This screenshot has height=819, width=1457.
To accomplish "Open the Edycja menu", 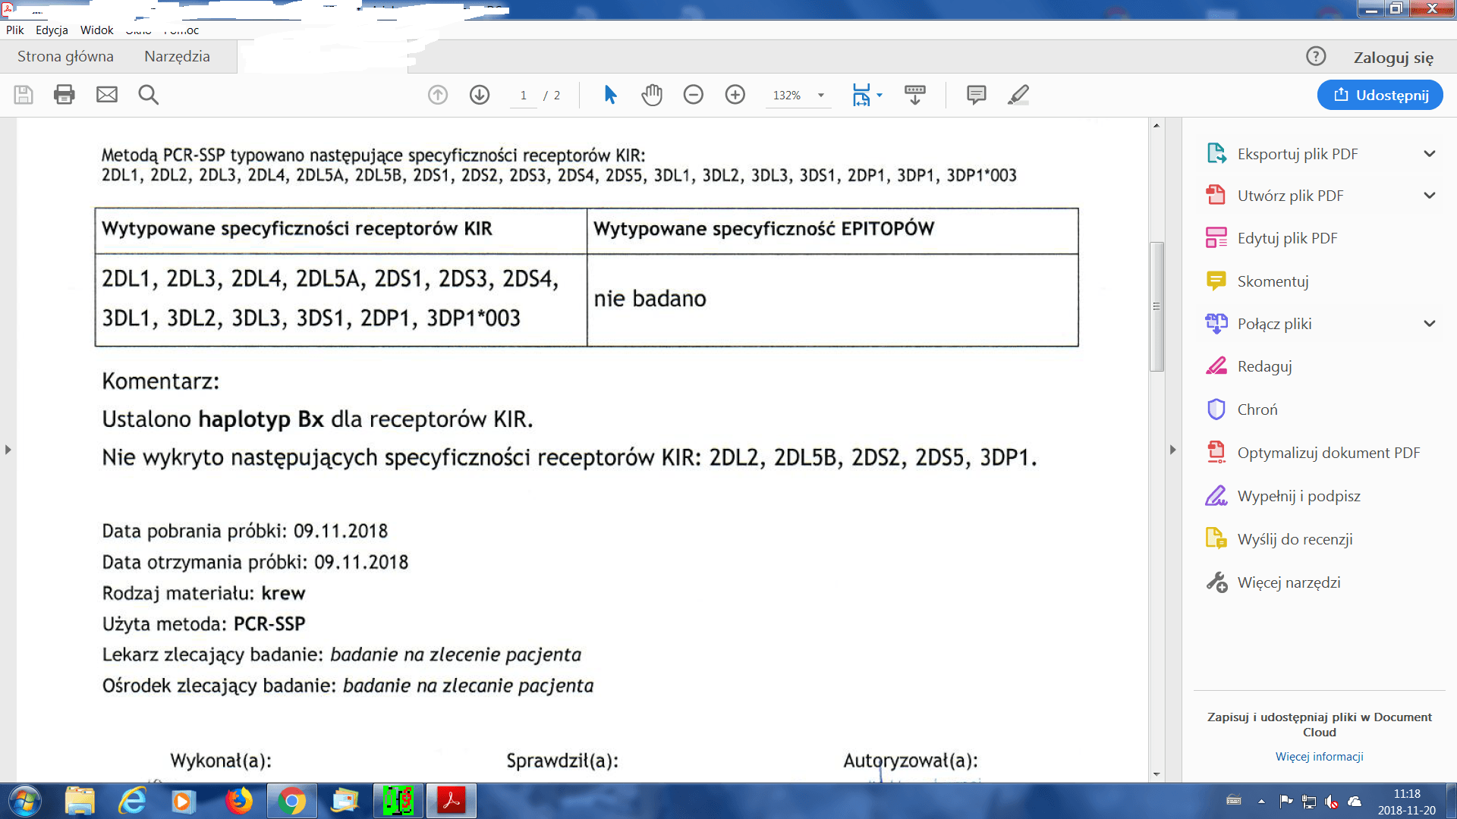I will [x=52, y=30].
